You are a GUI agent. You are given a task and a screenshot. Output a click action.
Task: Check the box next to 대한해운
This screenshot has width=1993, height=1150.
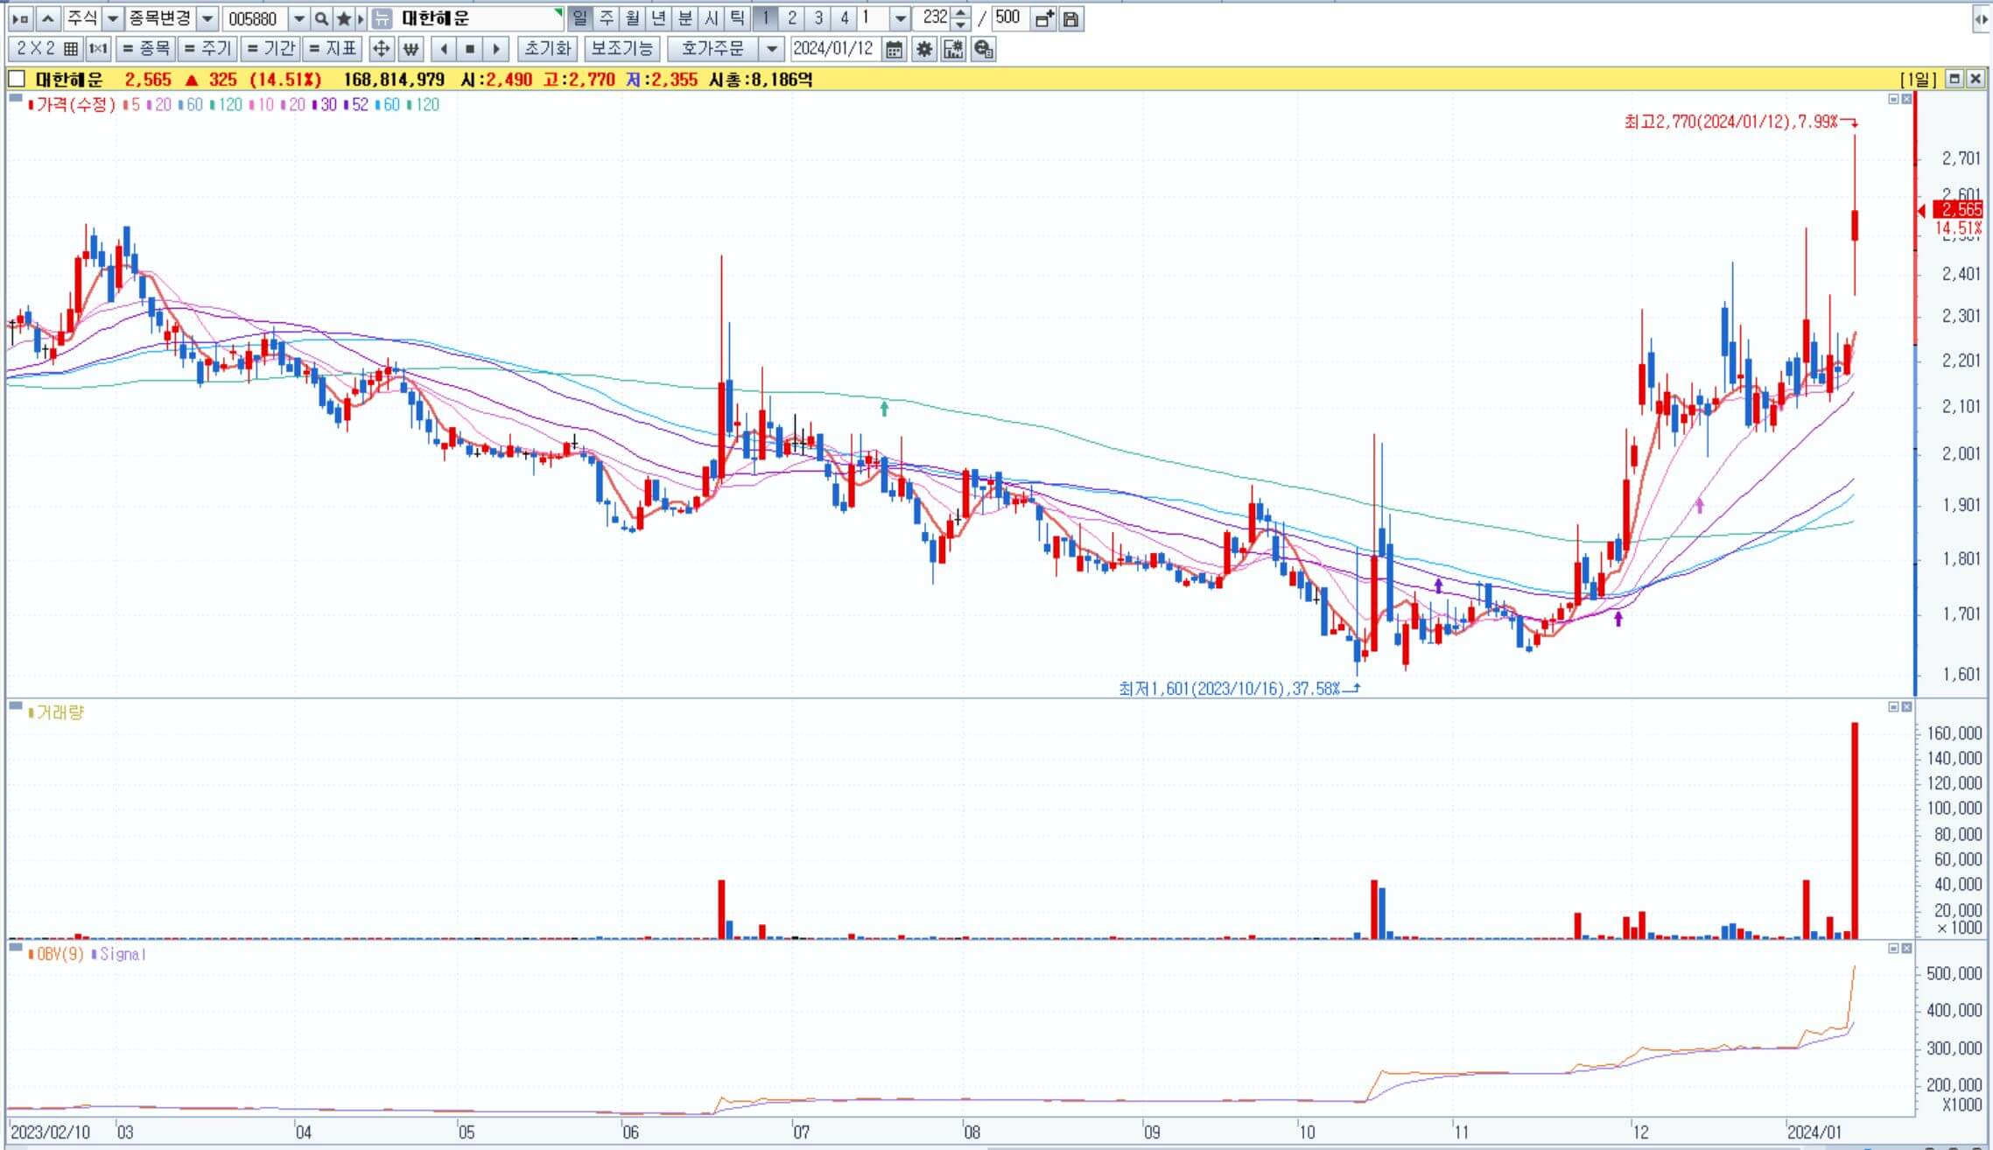17,80
